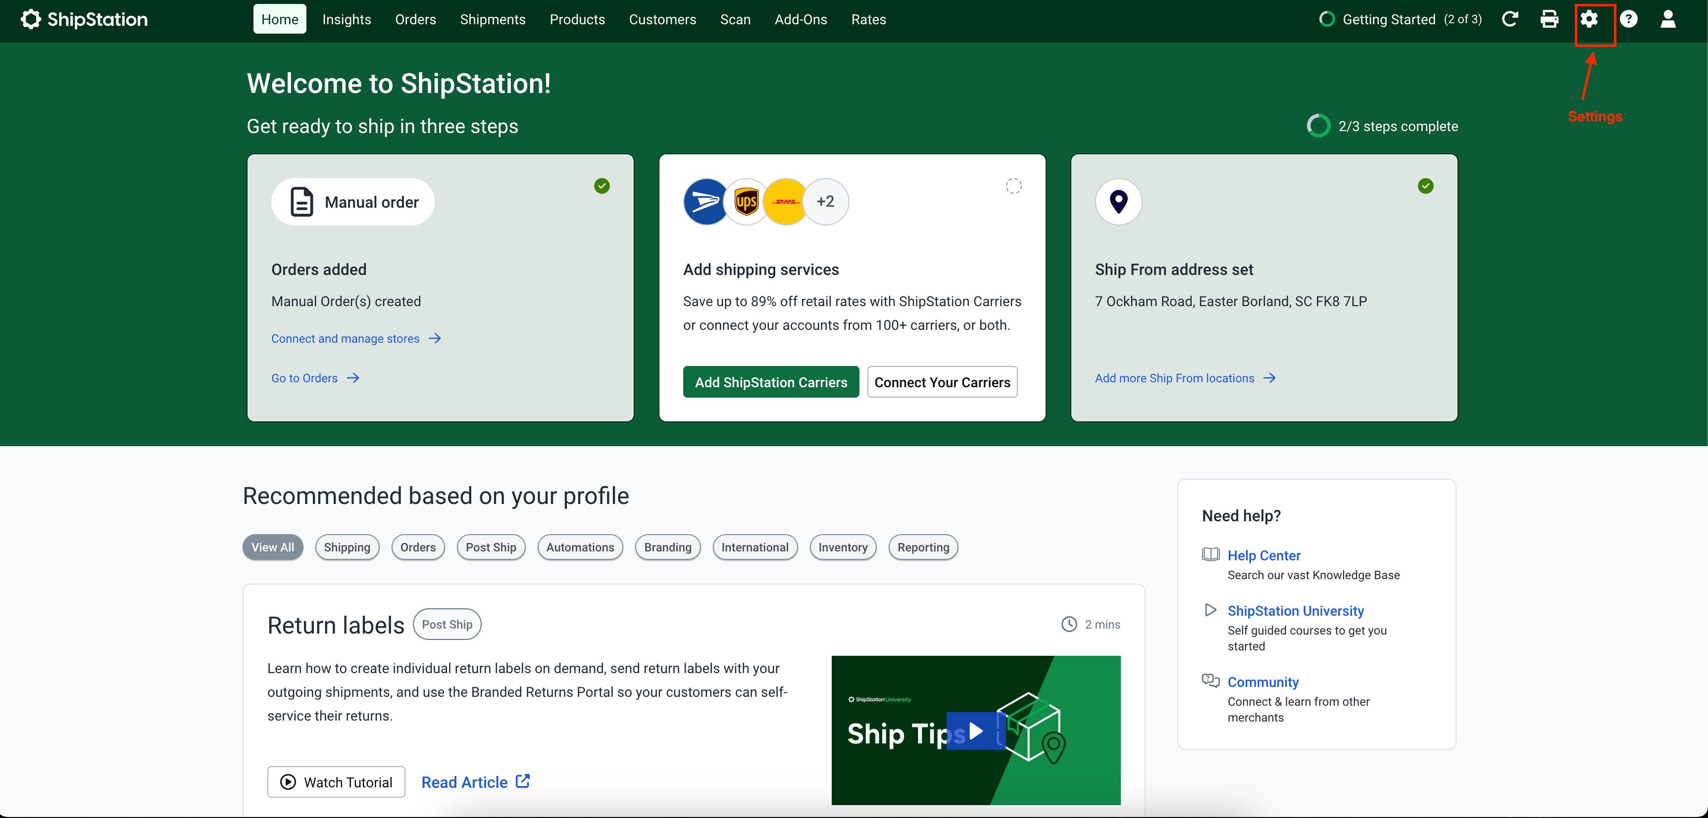Click the Watch Tutorial button
Image resolution: width=1708 pixels, height=818 pixels.
click(336, 781)
